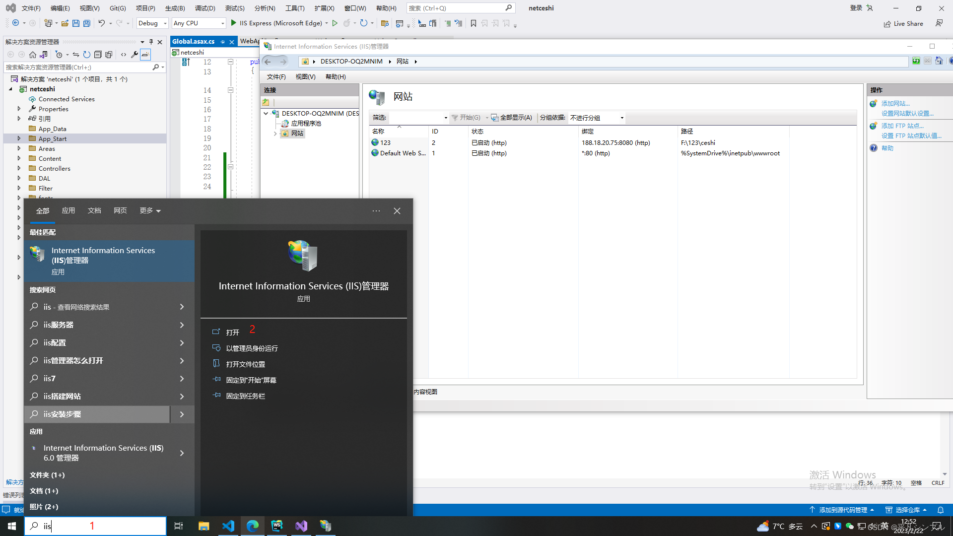Viewport: 953px width, 536px height.
Task: Click '以管理员身份运行' for IIS Manager
Action: (251, 348)
